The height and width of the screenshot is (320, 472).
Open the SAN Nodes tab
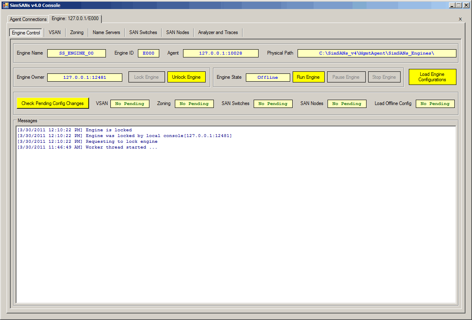(x=177, y=32)
